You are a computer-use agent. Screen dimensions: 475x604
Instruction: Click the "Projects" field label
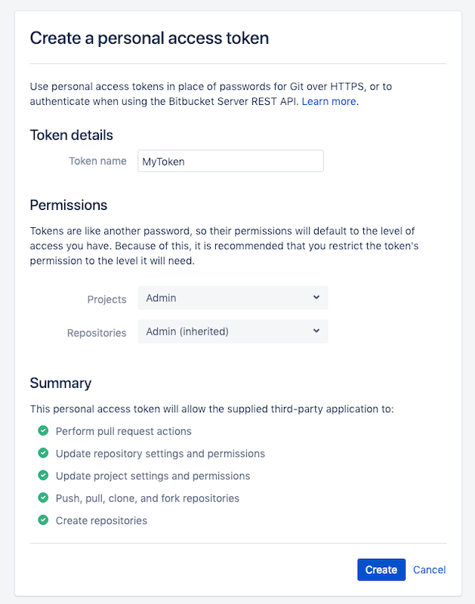tap(106, 299)
